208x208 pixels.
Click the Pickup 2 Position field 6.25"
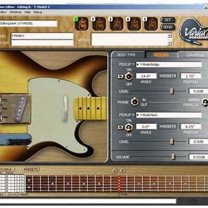click(x=191, y=126)
